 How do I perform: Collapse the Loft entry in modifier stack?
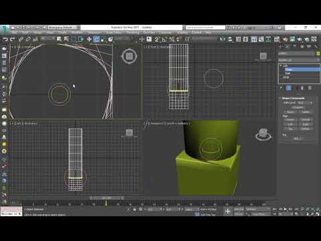click(x=281, y=66)
